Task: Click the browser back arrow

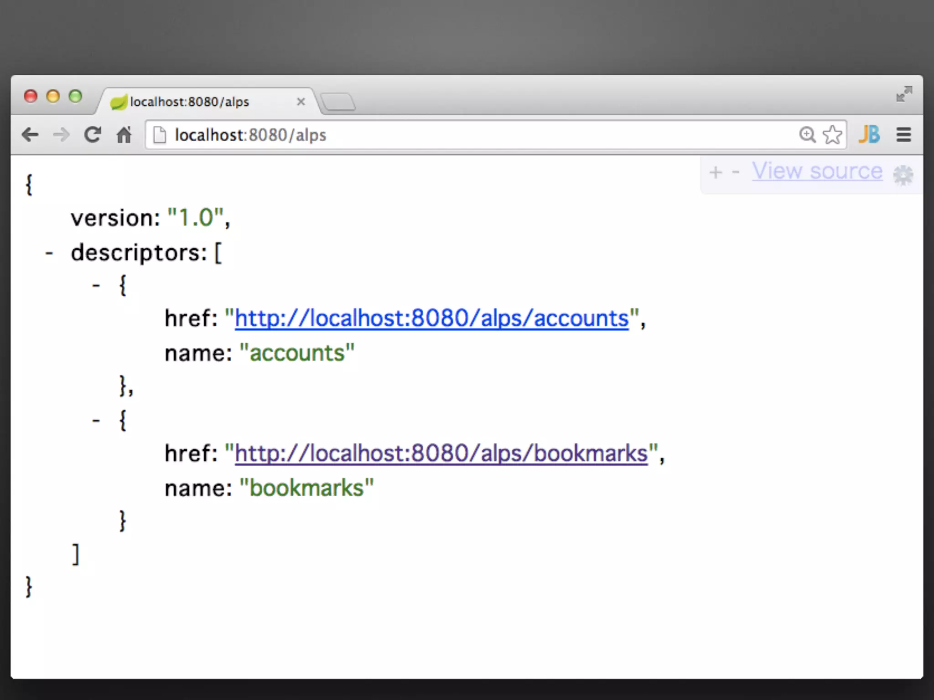Action: click(30, 135)
